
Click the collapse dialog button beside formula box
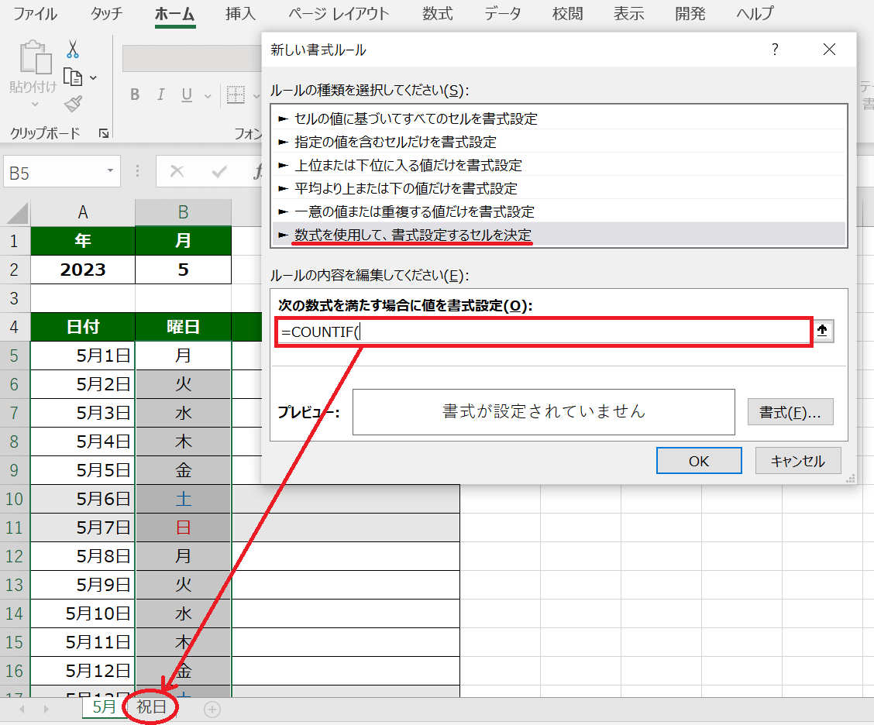click(822, 332)
